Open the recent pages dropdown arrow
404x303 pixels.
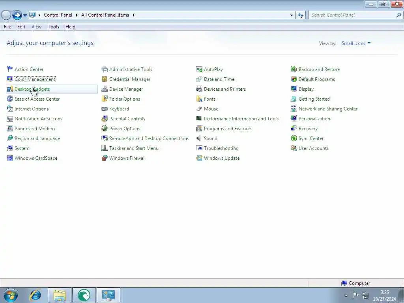pos(25,15)
